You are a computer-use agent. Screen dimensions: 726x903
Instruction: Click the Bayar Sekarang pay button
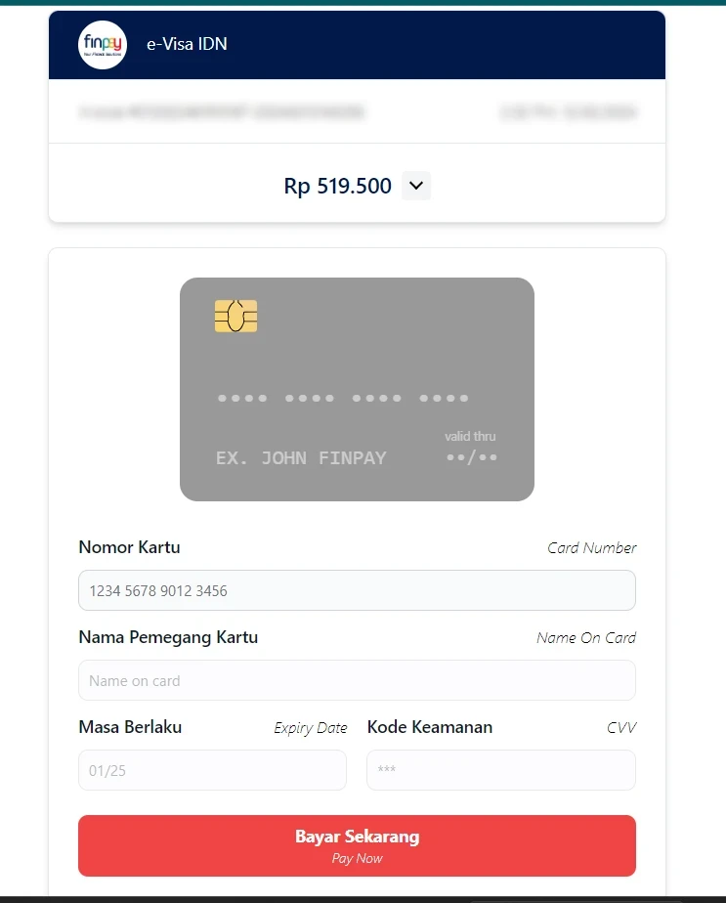coord(357,845)
